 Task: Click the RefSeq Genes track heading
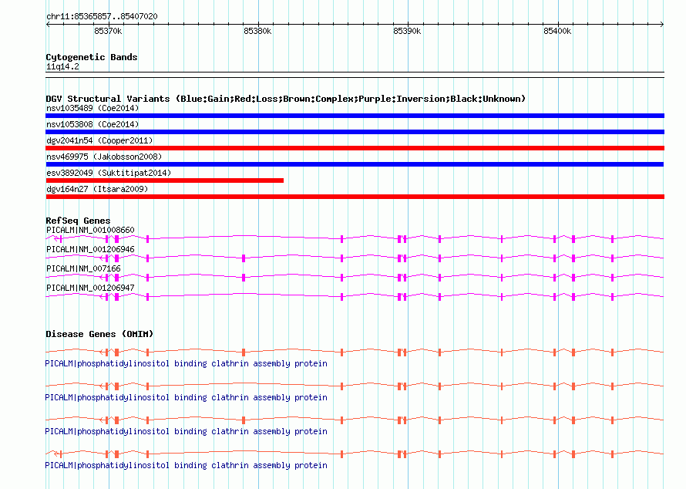[78, 221]
